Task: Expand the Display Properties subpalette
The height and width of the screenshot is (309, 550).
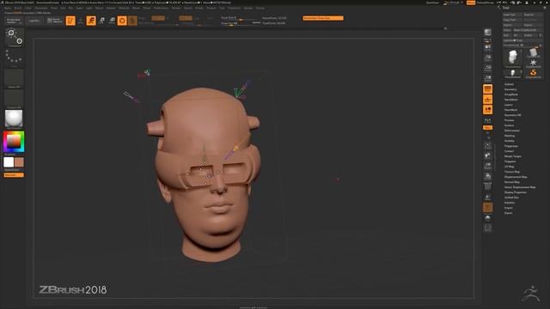Action: click(x=516, y=192)
